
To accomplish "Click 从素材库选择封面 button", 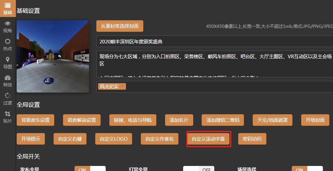I will point(120,26).
